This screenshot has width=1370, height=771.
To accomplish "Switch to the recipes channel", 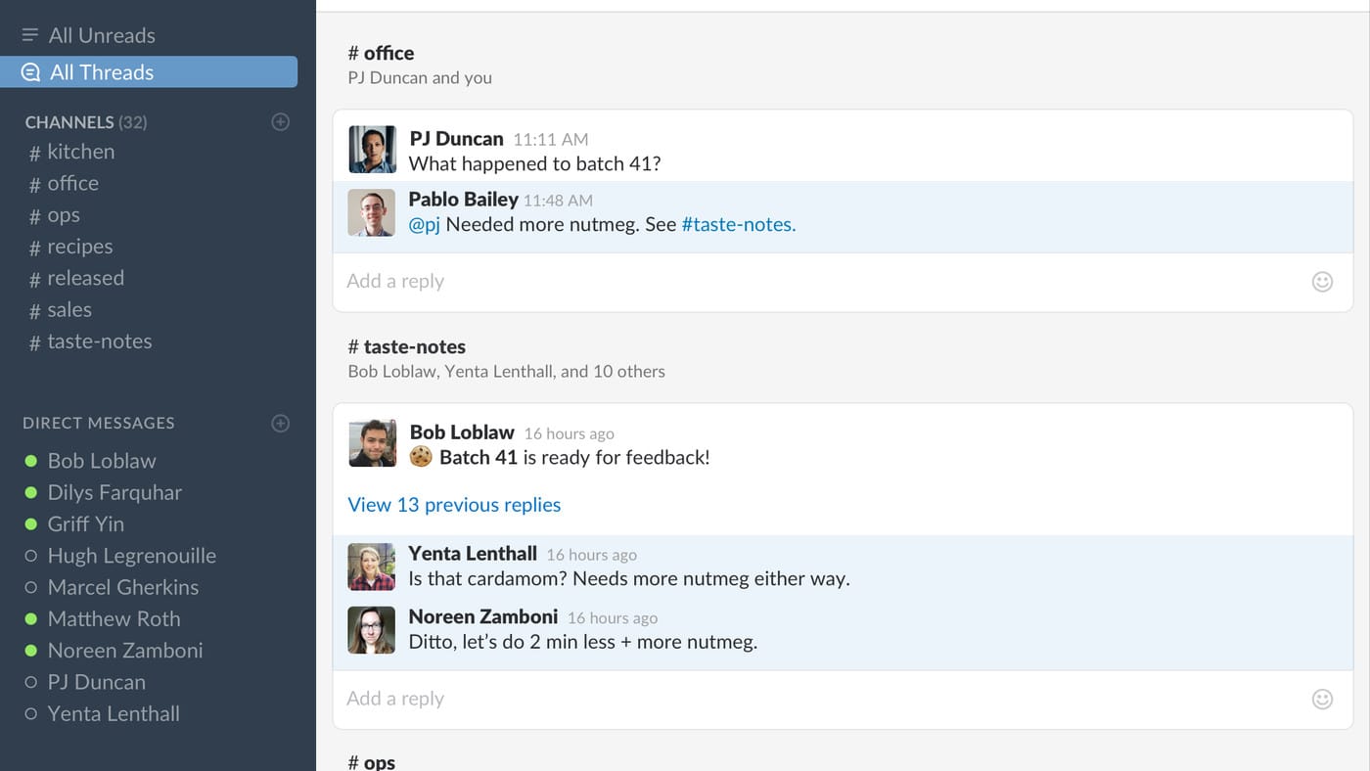I will [x=79, y=247].
